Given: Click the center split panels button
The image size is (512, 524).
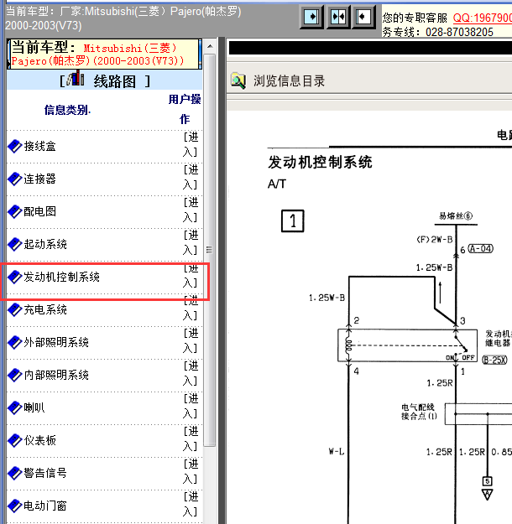Looking at the screenshot, I should click(x=338, y=17).
